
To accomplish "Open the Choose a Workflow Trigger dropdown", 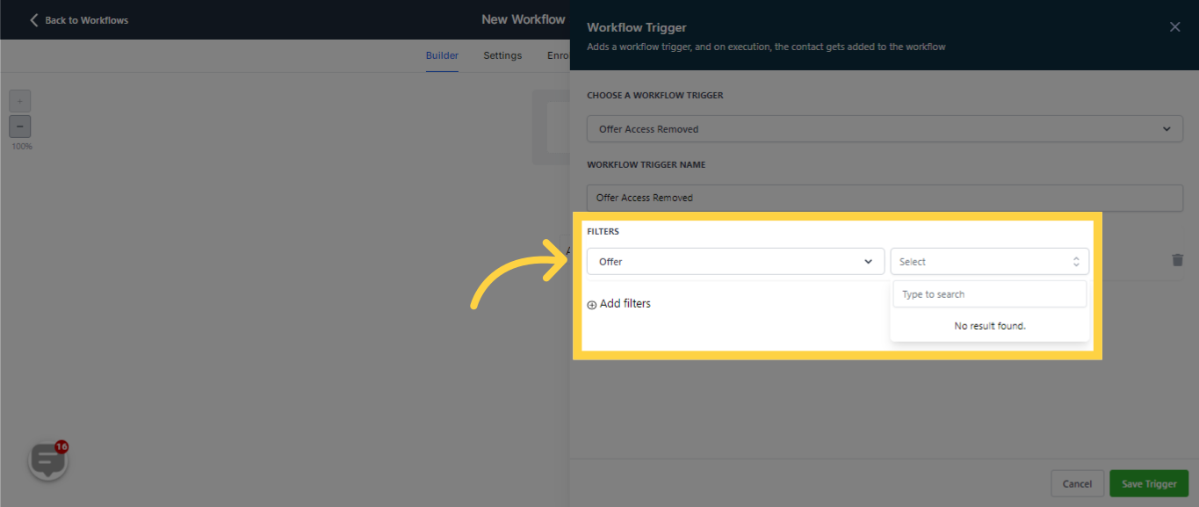I will [x=885, y=128].
